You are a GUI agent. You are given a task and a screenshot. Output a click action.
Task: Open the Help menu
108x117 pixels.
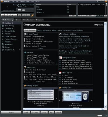tap(32, 1)
